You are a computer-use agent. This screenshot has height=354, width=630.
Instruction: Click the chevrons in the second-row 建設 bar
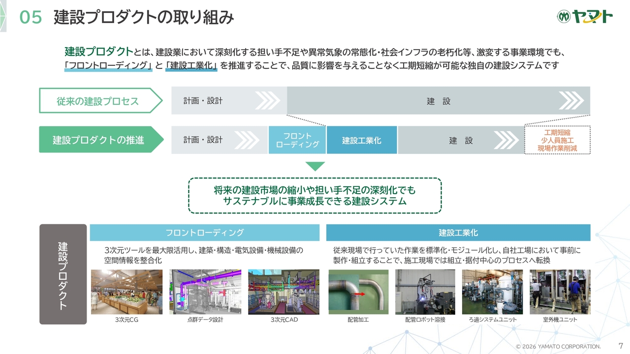coord(506,140)
